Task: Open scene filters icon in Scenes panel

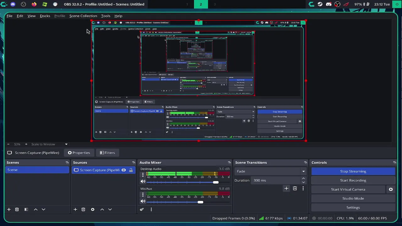Action: pyautogui.click(x=26, y=209)
